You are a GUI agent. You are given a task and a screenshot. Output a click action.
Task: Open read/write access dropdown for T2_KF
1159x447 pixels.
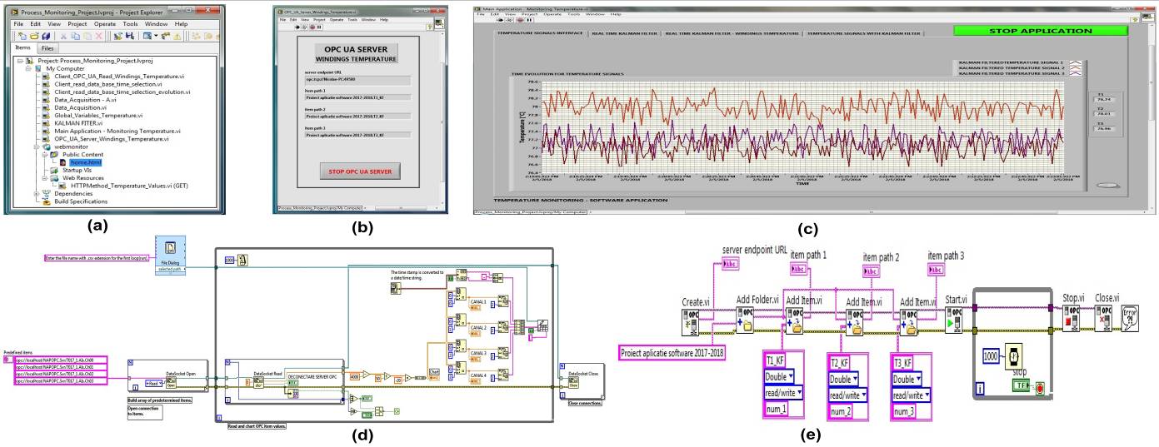(847, 395)
